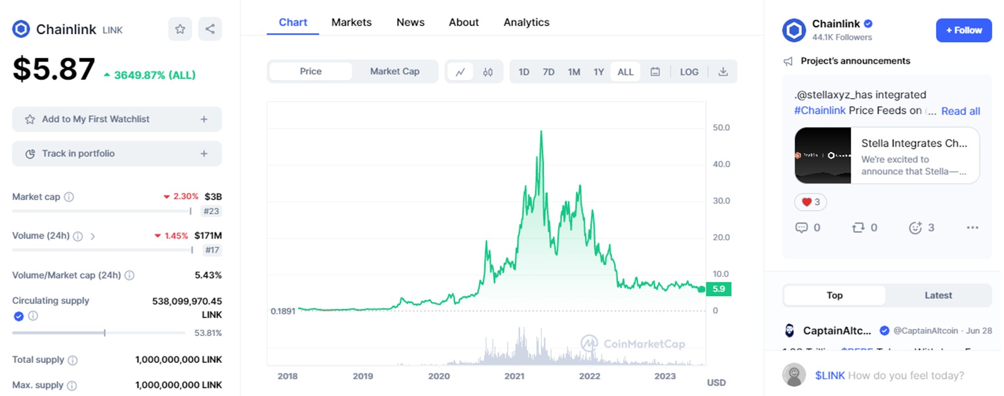
Task: Switch the chart to Market Cap
Action: (x=394, y=71)
